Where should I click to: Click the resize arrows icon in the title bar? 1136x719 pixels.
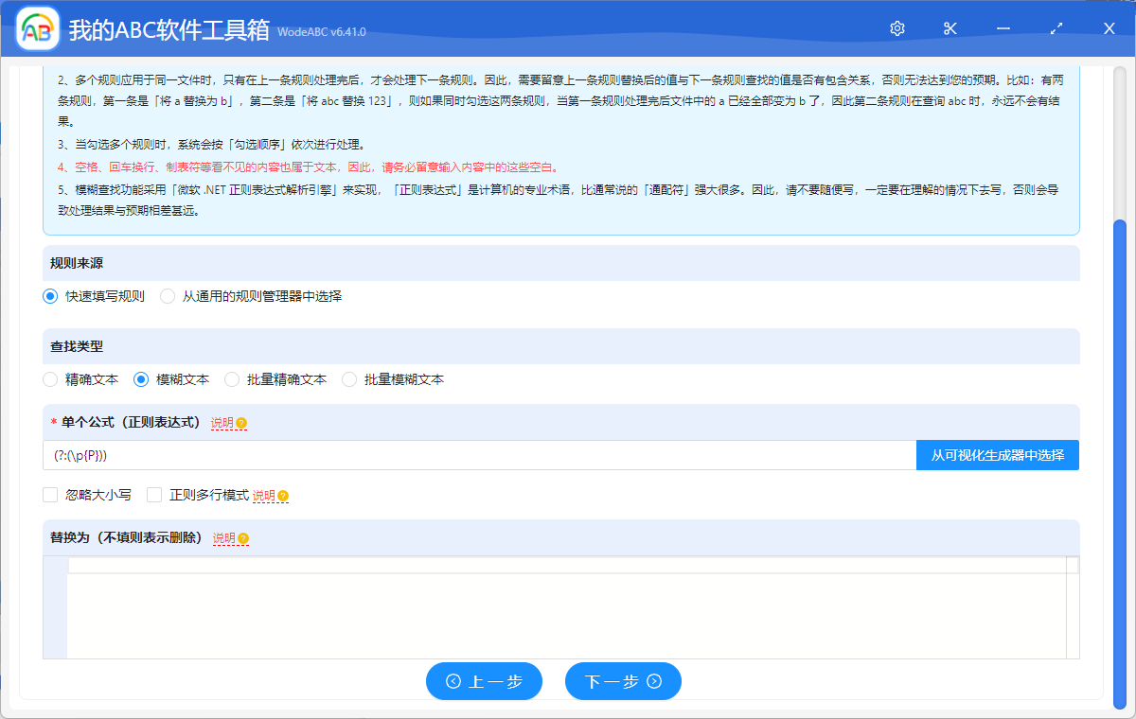(x=1056, y=28)
